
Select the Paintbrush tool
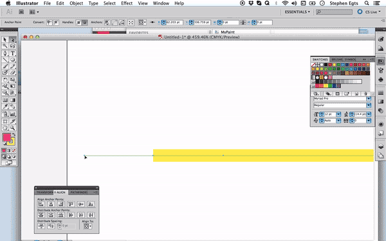pyautogui.click(x=5, y=66)
